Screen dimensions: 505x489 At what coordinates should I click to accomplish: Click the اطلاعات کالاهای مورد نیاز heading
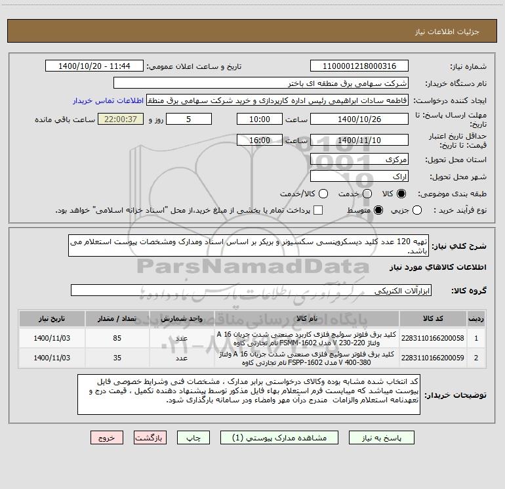click(437, 267)
